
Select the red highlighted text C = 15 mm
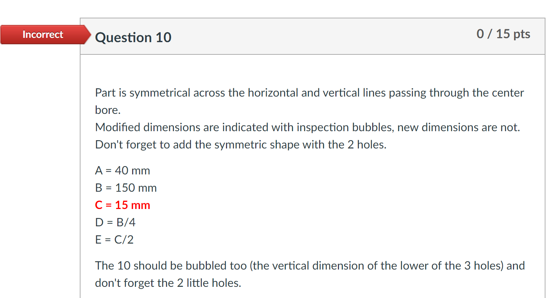click(122, 205)
